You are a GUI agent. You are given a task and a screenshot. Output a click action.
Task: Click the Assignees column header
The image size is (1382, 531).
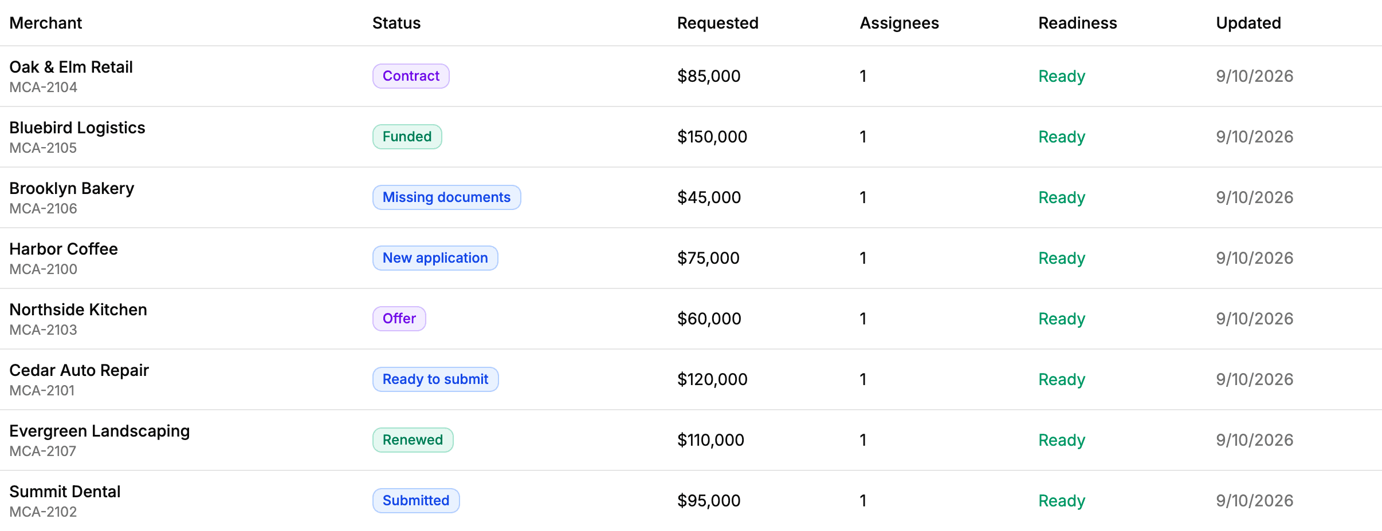899,23
